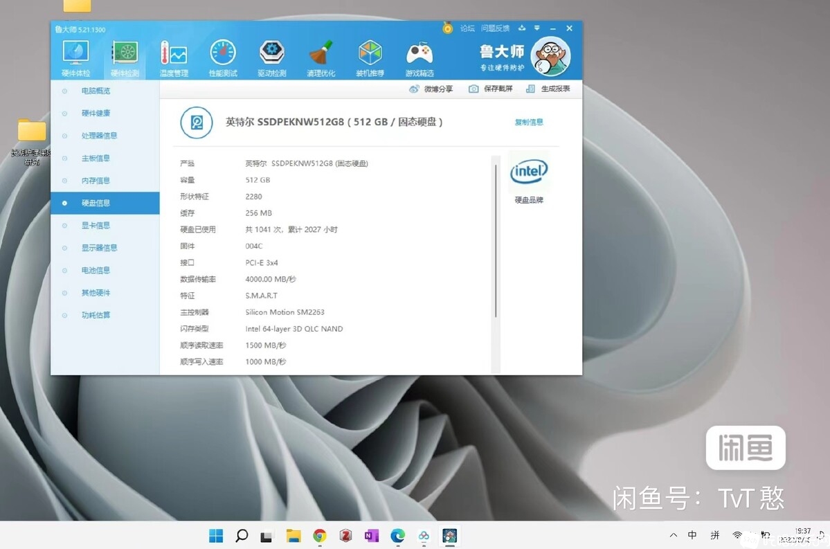Click the disk info vertical scrollbar
This screenshot has height=549, width=830.
[x=496, y=241]
